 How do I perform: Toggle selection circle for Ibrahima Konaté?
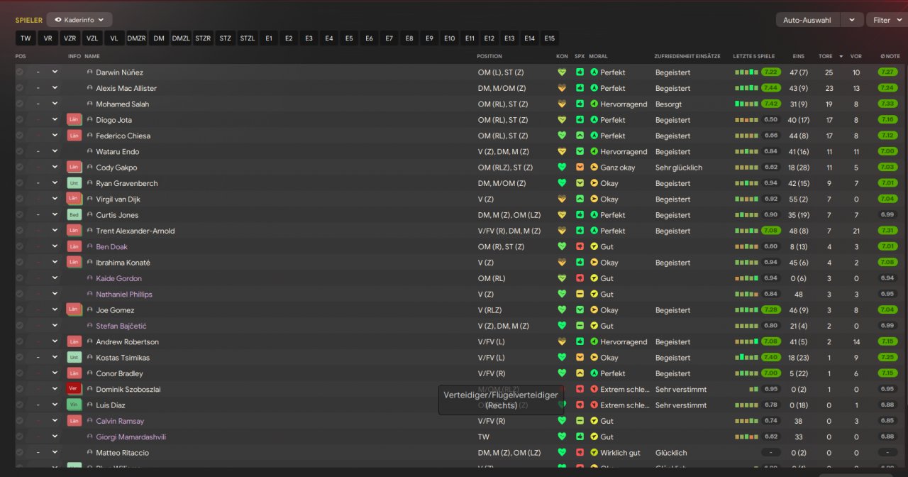pos(20,263)
